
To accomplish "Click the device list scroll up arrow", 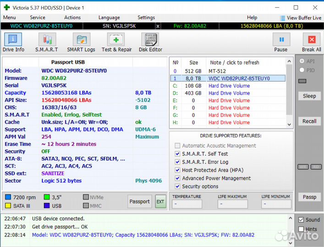I will (x=289, y=61).
